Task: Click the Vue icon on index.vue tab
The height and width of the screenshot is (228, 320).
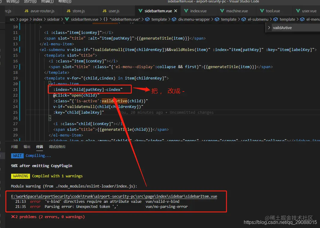Action: click(186, 11)
